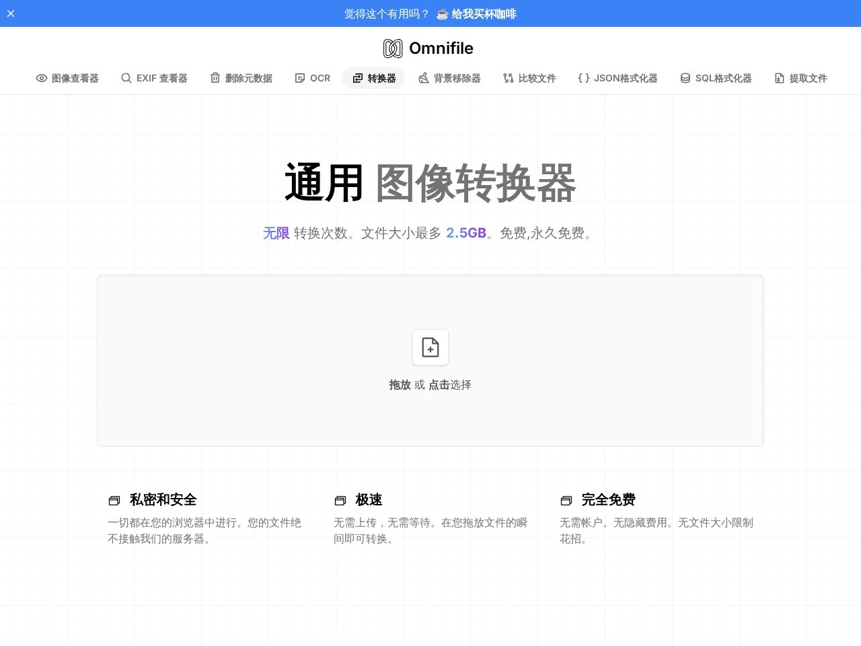Viewport: 861px width, 646px height.
Task: Click the 背景移除器 eraser icon
Action: (424, 78)
